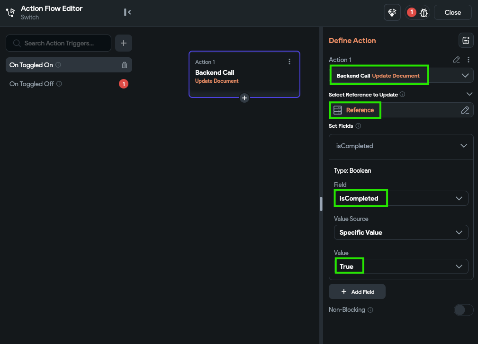Click the Search Action Triggers field

[59, 43]
